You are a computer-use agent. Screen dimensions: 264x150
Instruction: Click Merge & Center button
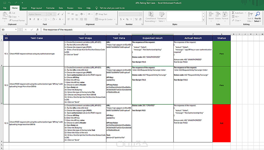tap(104, 19)
